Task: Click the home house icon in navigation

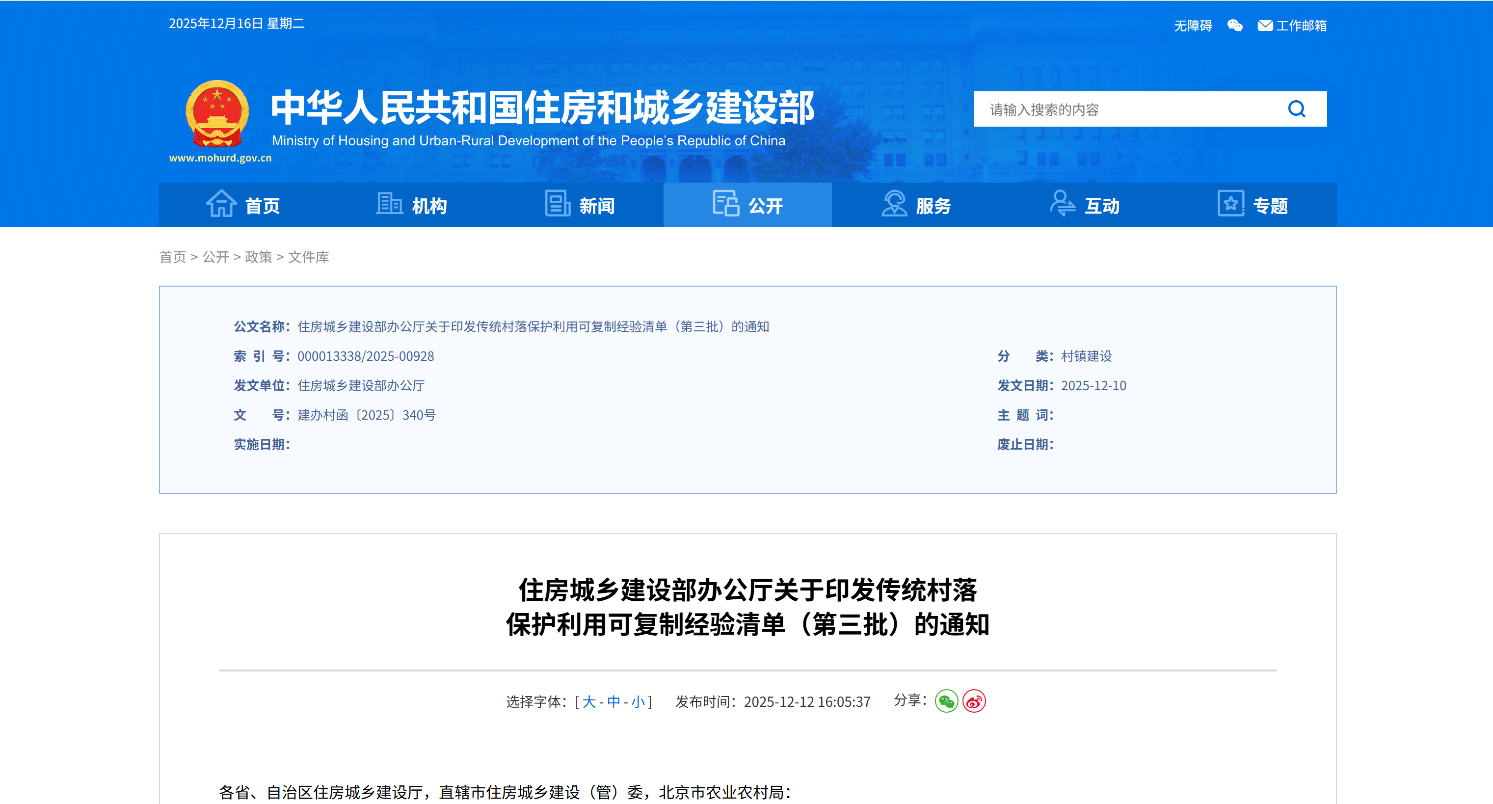Action: click(x=221, y=204)
